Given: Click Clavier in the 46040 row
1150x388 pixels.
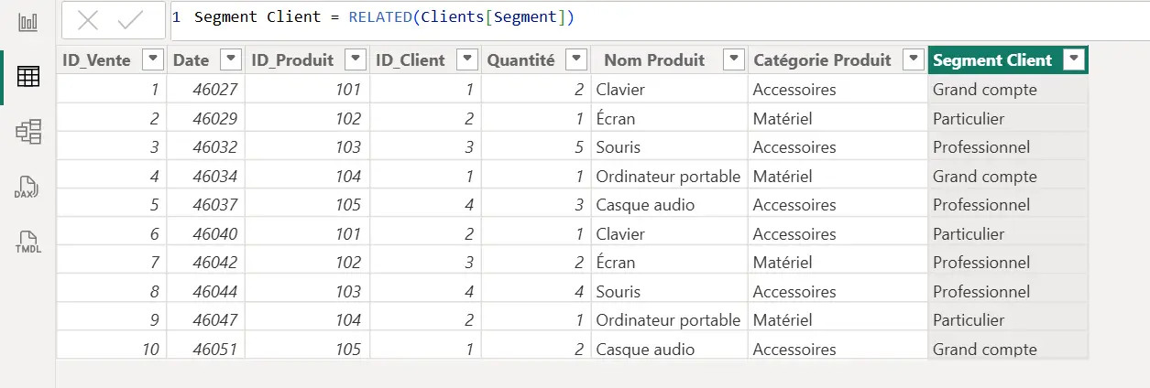Looking at the screenshot, I should [622, 234].
